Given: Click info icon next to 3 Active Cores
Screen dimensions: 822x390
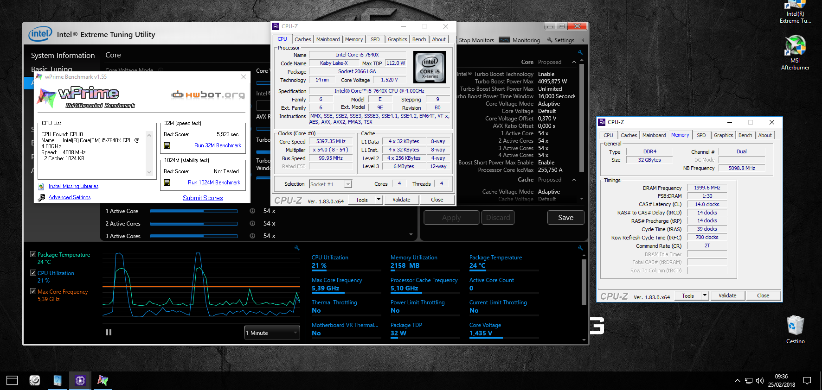Looking at the screenshot, I should click(252, 236).
